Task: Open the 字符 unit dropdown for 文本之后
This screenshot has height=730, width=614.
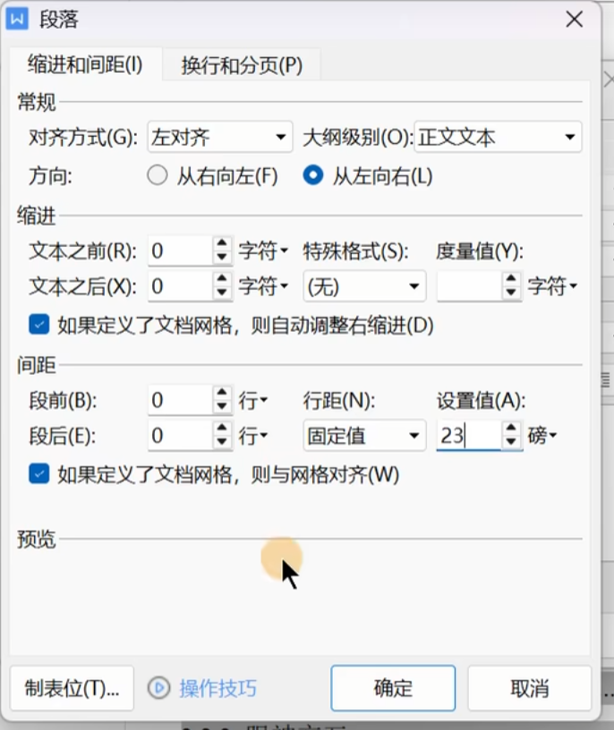Action: tap(263, 286)
